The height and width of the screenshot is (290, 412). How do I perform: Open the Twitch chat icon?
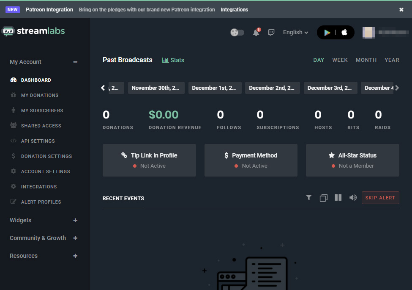click(x=271, y=32)
